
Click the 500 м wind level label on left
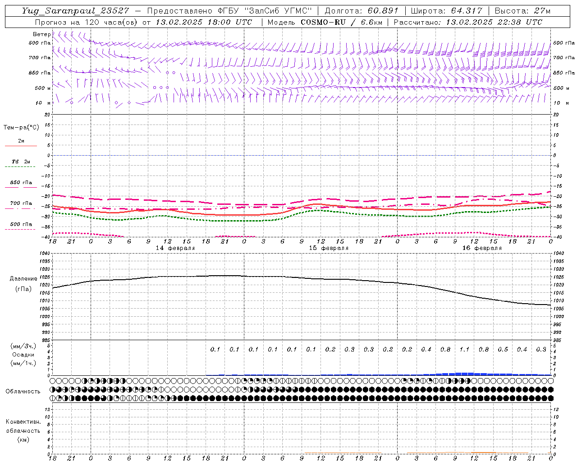pos(43,88)
